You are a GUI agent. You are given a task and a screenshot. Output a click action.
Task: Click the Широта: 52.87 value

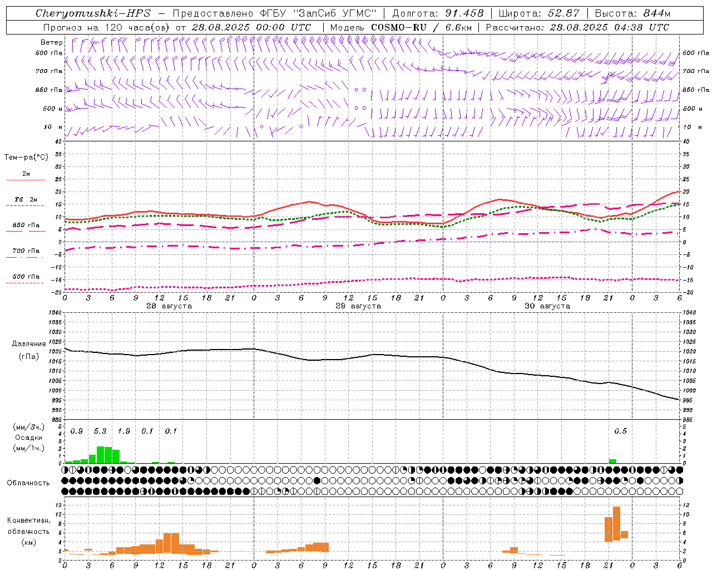click(x=539, y=13)
